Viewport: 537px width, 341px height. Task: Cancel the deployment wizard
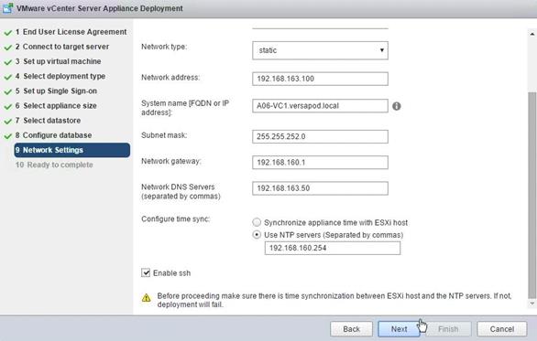[502, 329]
